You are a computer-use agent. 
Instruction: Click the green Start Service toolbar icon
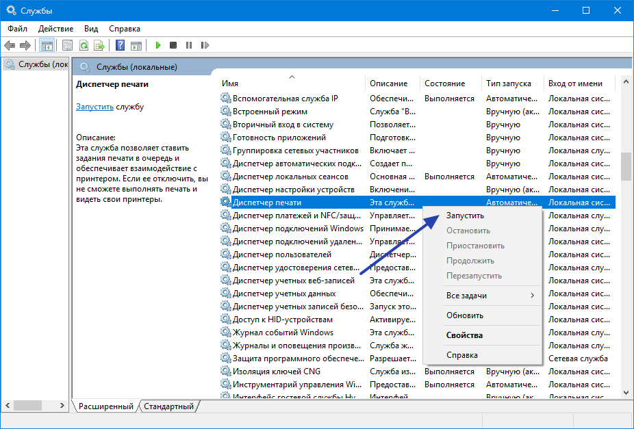coord(157,46)
